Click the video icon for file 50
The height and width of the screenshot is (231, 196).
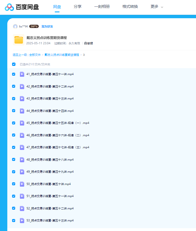[x=22, y=184]
